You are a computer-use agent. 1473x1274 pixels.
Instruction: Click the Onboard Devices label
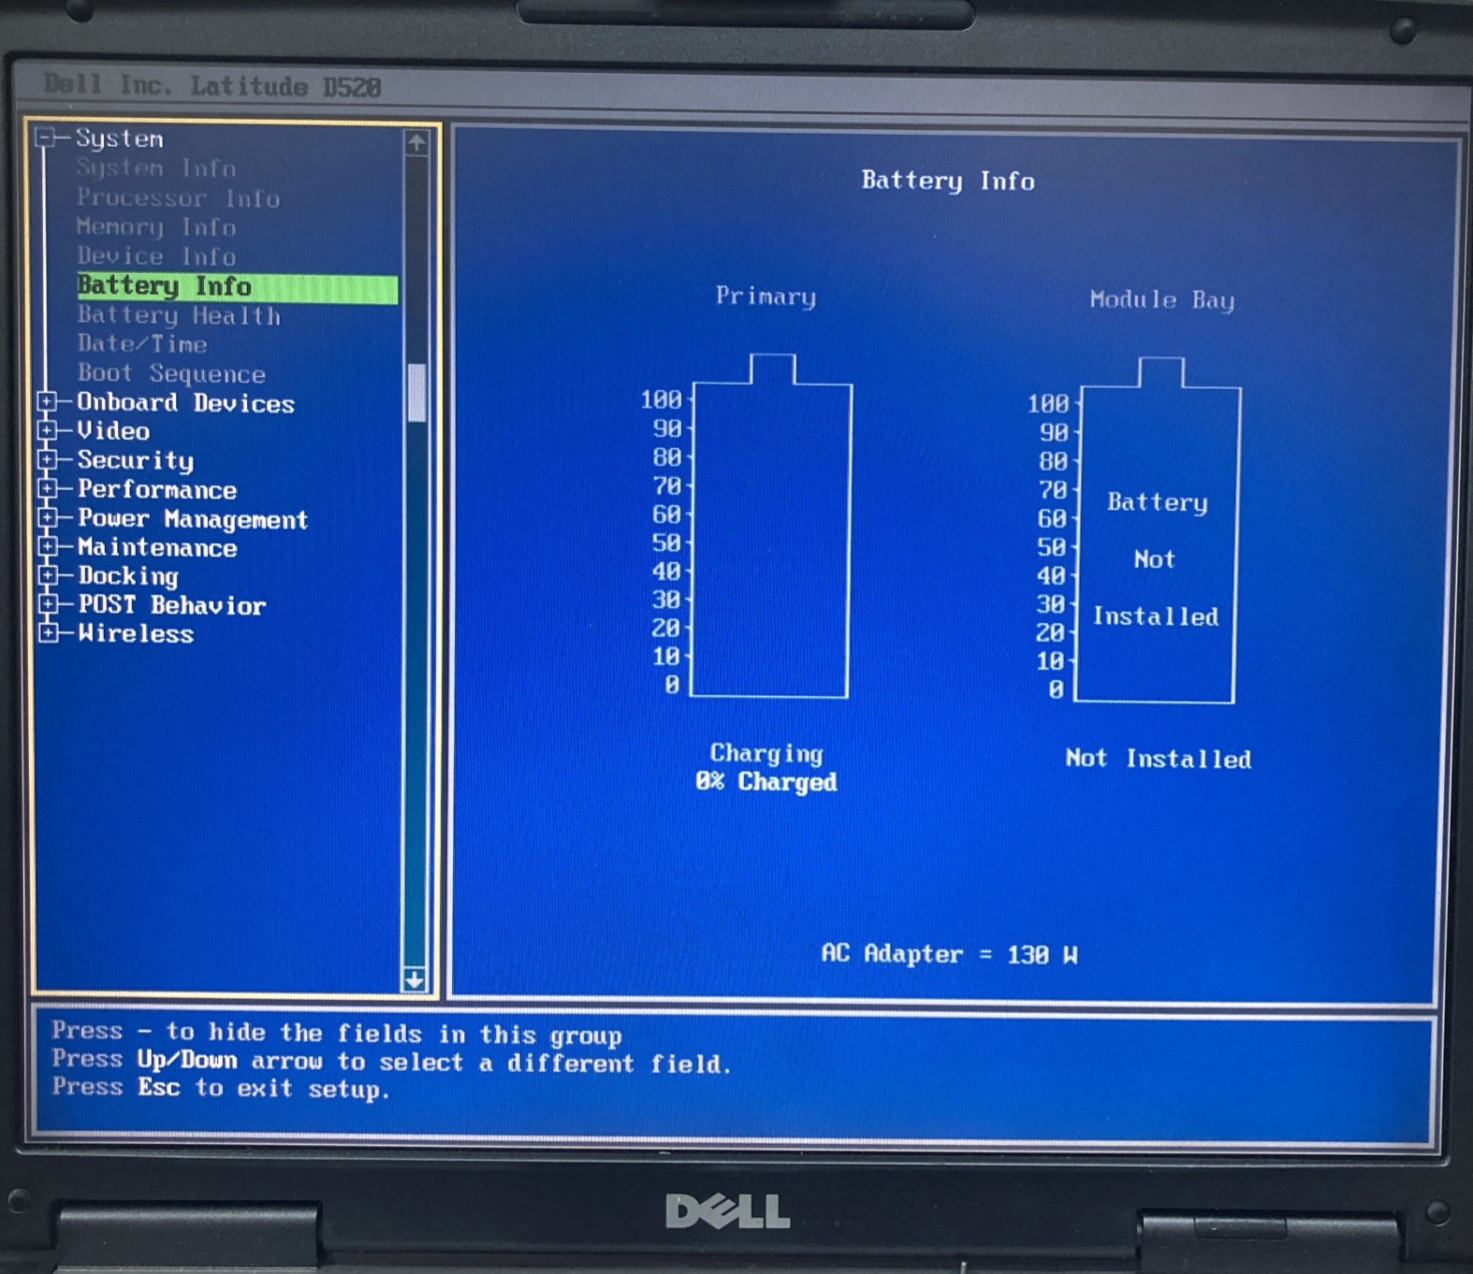[x=185, y=403]
